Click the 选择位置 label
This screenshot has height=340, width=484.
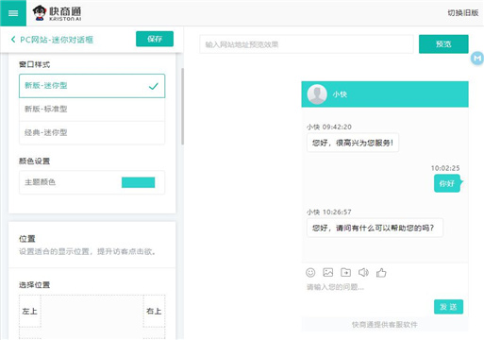tap(35, 285)
